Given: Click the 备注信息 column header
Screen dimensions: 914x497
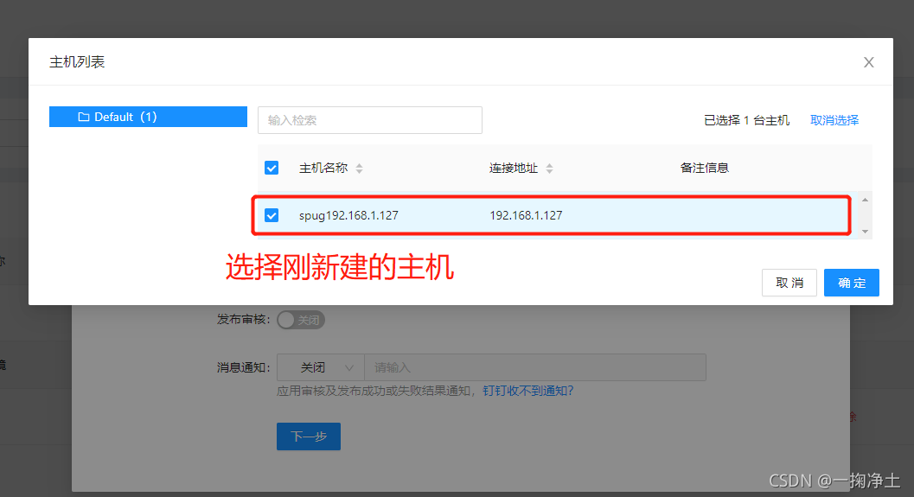Looking at the screenshot, I should [704, 168].
